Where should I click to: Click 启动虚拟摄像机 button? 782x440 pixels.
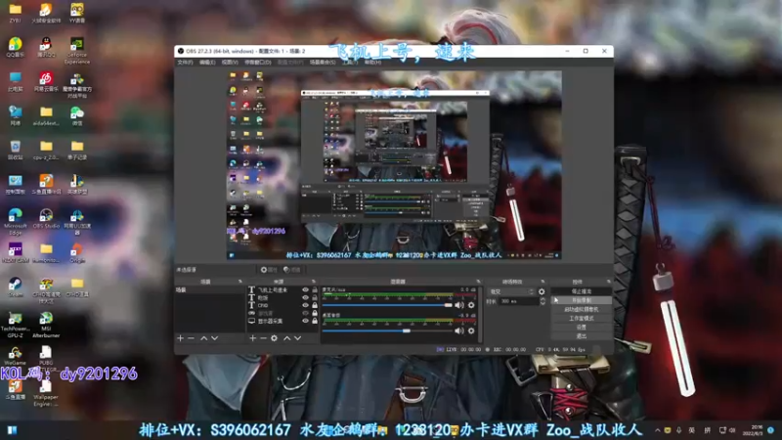click(x=581, y=309)
